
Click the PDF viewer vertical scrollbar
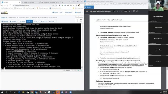coord(167,68)
